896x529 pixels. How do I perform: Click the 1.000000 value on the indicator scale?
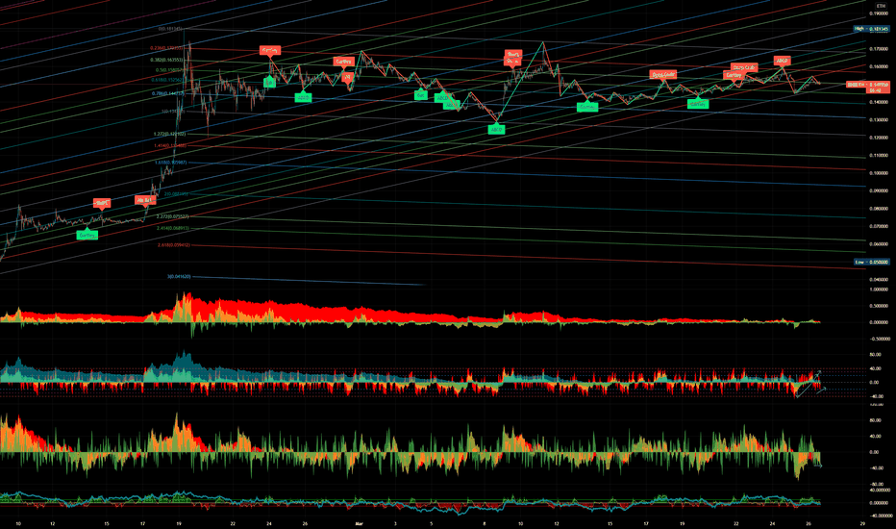point(879,290)
